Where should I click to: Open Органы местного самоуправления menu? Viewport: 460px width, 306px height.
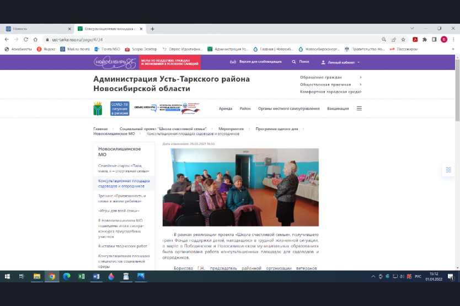pyautogui.click(x=288, y=108)
